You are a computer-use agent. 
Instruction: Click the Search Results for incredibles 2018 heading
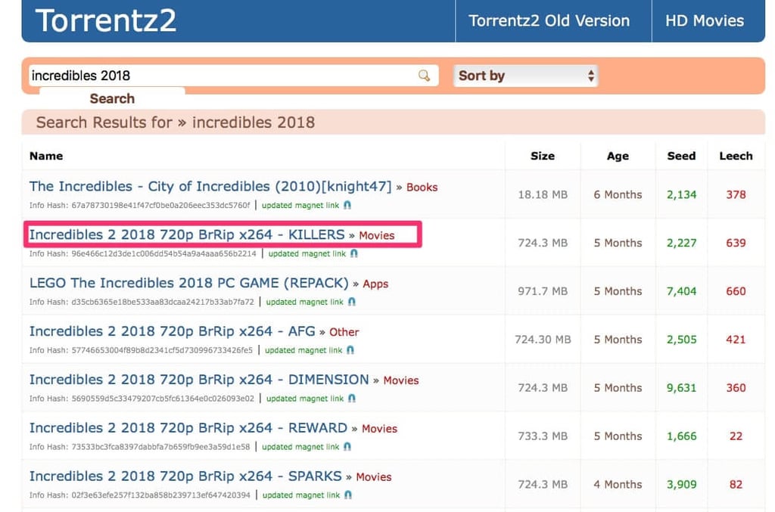click(176, 123)
